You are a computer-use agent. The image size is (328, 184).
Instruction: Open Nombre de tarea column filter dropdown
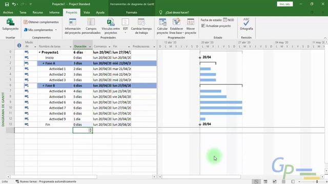[x=71, y=47]
